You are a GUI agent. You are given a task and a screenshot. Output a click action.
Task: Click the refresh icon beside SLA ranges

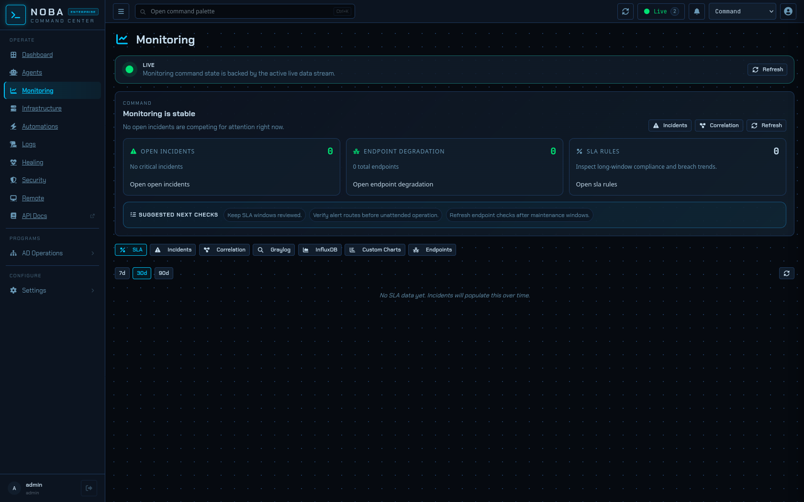[787, 273]
